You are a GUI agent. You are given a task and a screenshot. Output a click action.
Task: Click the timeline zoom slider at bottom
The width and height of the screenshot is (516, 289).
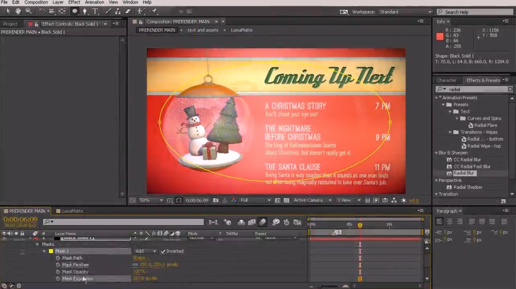tap(328, 286)
